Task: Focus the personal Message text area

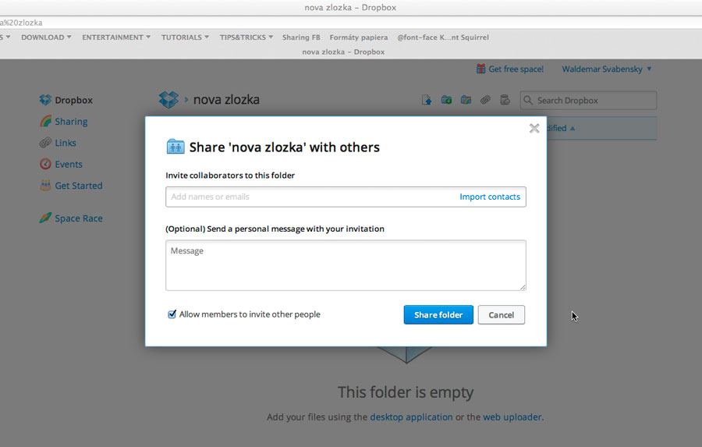Action: click(x=346, y=265)
